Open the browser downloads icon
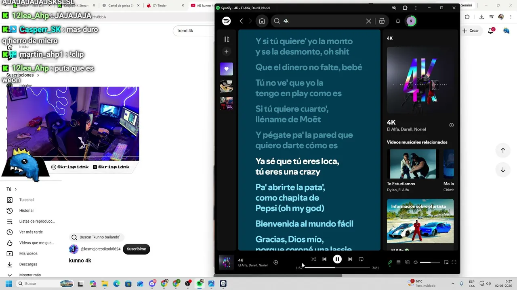Image resolution: width=517 pixels, height=290 pixels. 481,17
